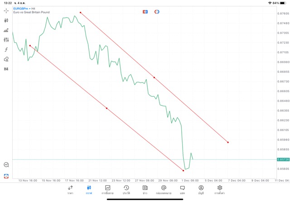
Task: Select the upper trendline's middle anchor point
Action: (154, 77)
